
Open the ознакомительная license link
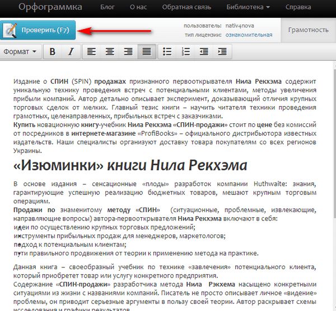tap(249, 35)
